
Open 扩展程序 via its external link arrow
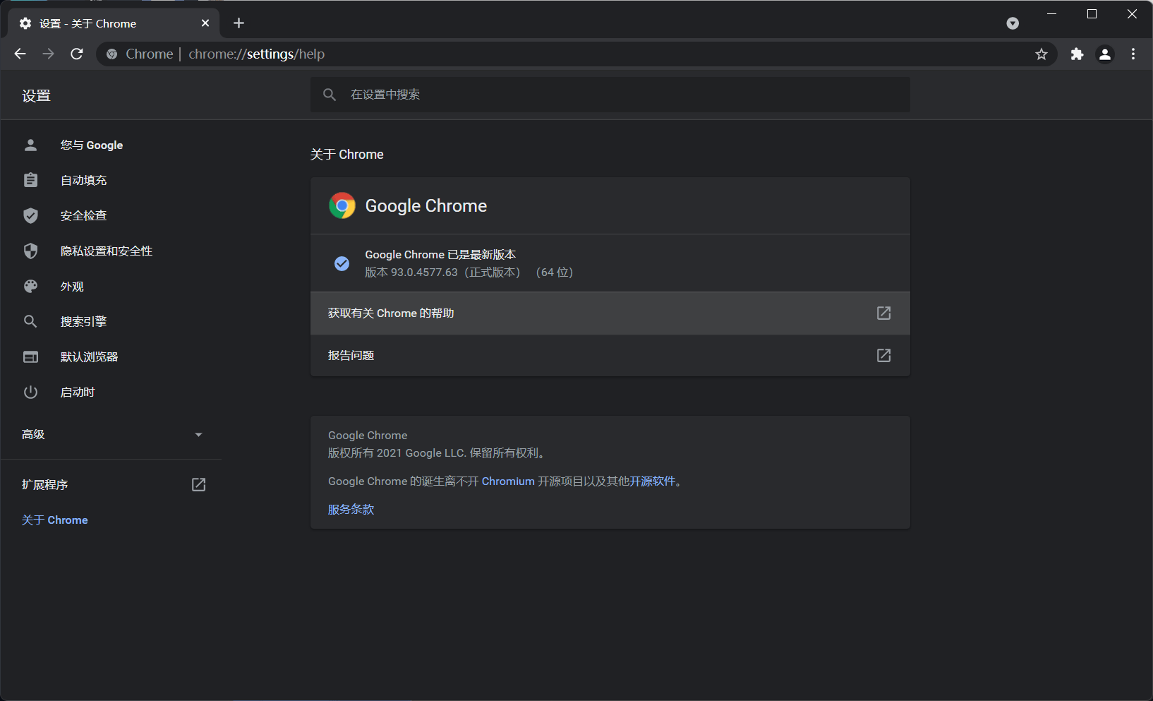[x=198, y=484]
